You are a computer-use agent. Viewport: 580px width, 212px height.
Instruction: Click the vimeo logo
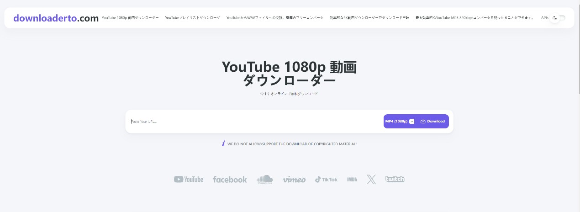pyautogui.click(x=294, y=180)
